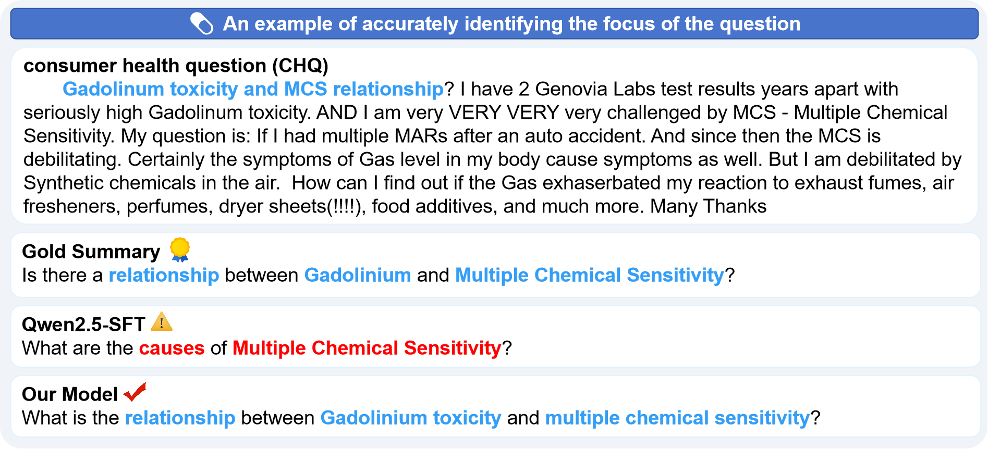Click the blue 'Gadolinium' word in Gold Summary
Screen dimensions: 988x449
click(358, 275)
